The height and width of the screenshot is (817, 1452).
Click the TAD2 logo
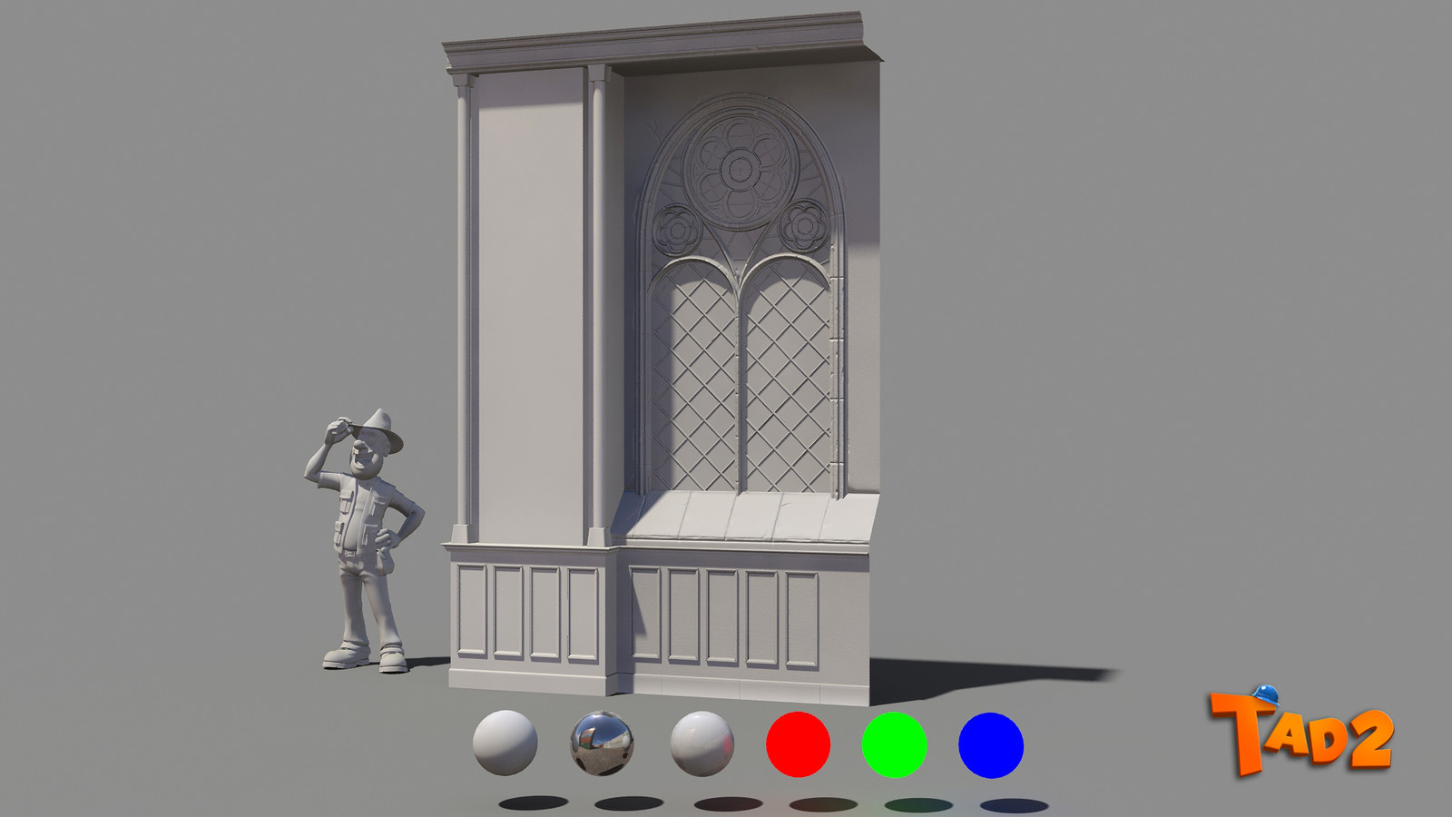(x=1300, y=731)
